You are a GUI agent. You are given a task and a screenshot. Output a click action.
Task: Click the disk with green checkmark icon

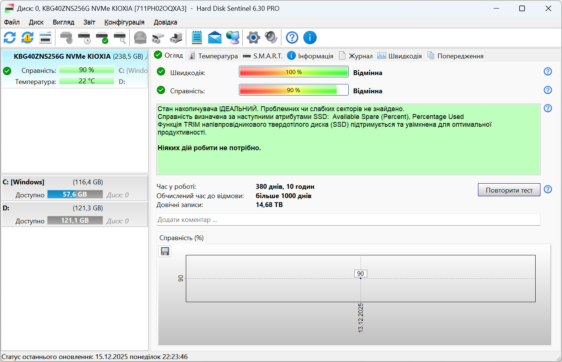[102, 38]
